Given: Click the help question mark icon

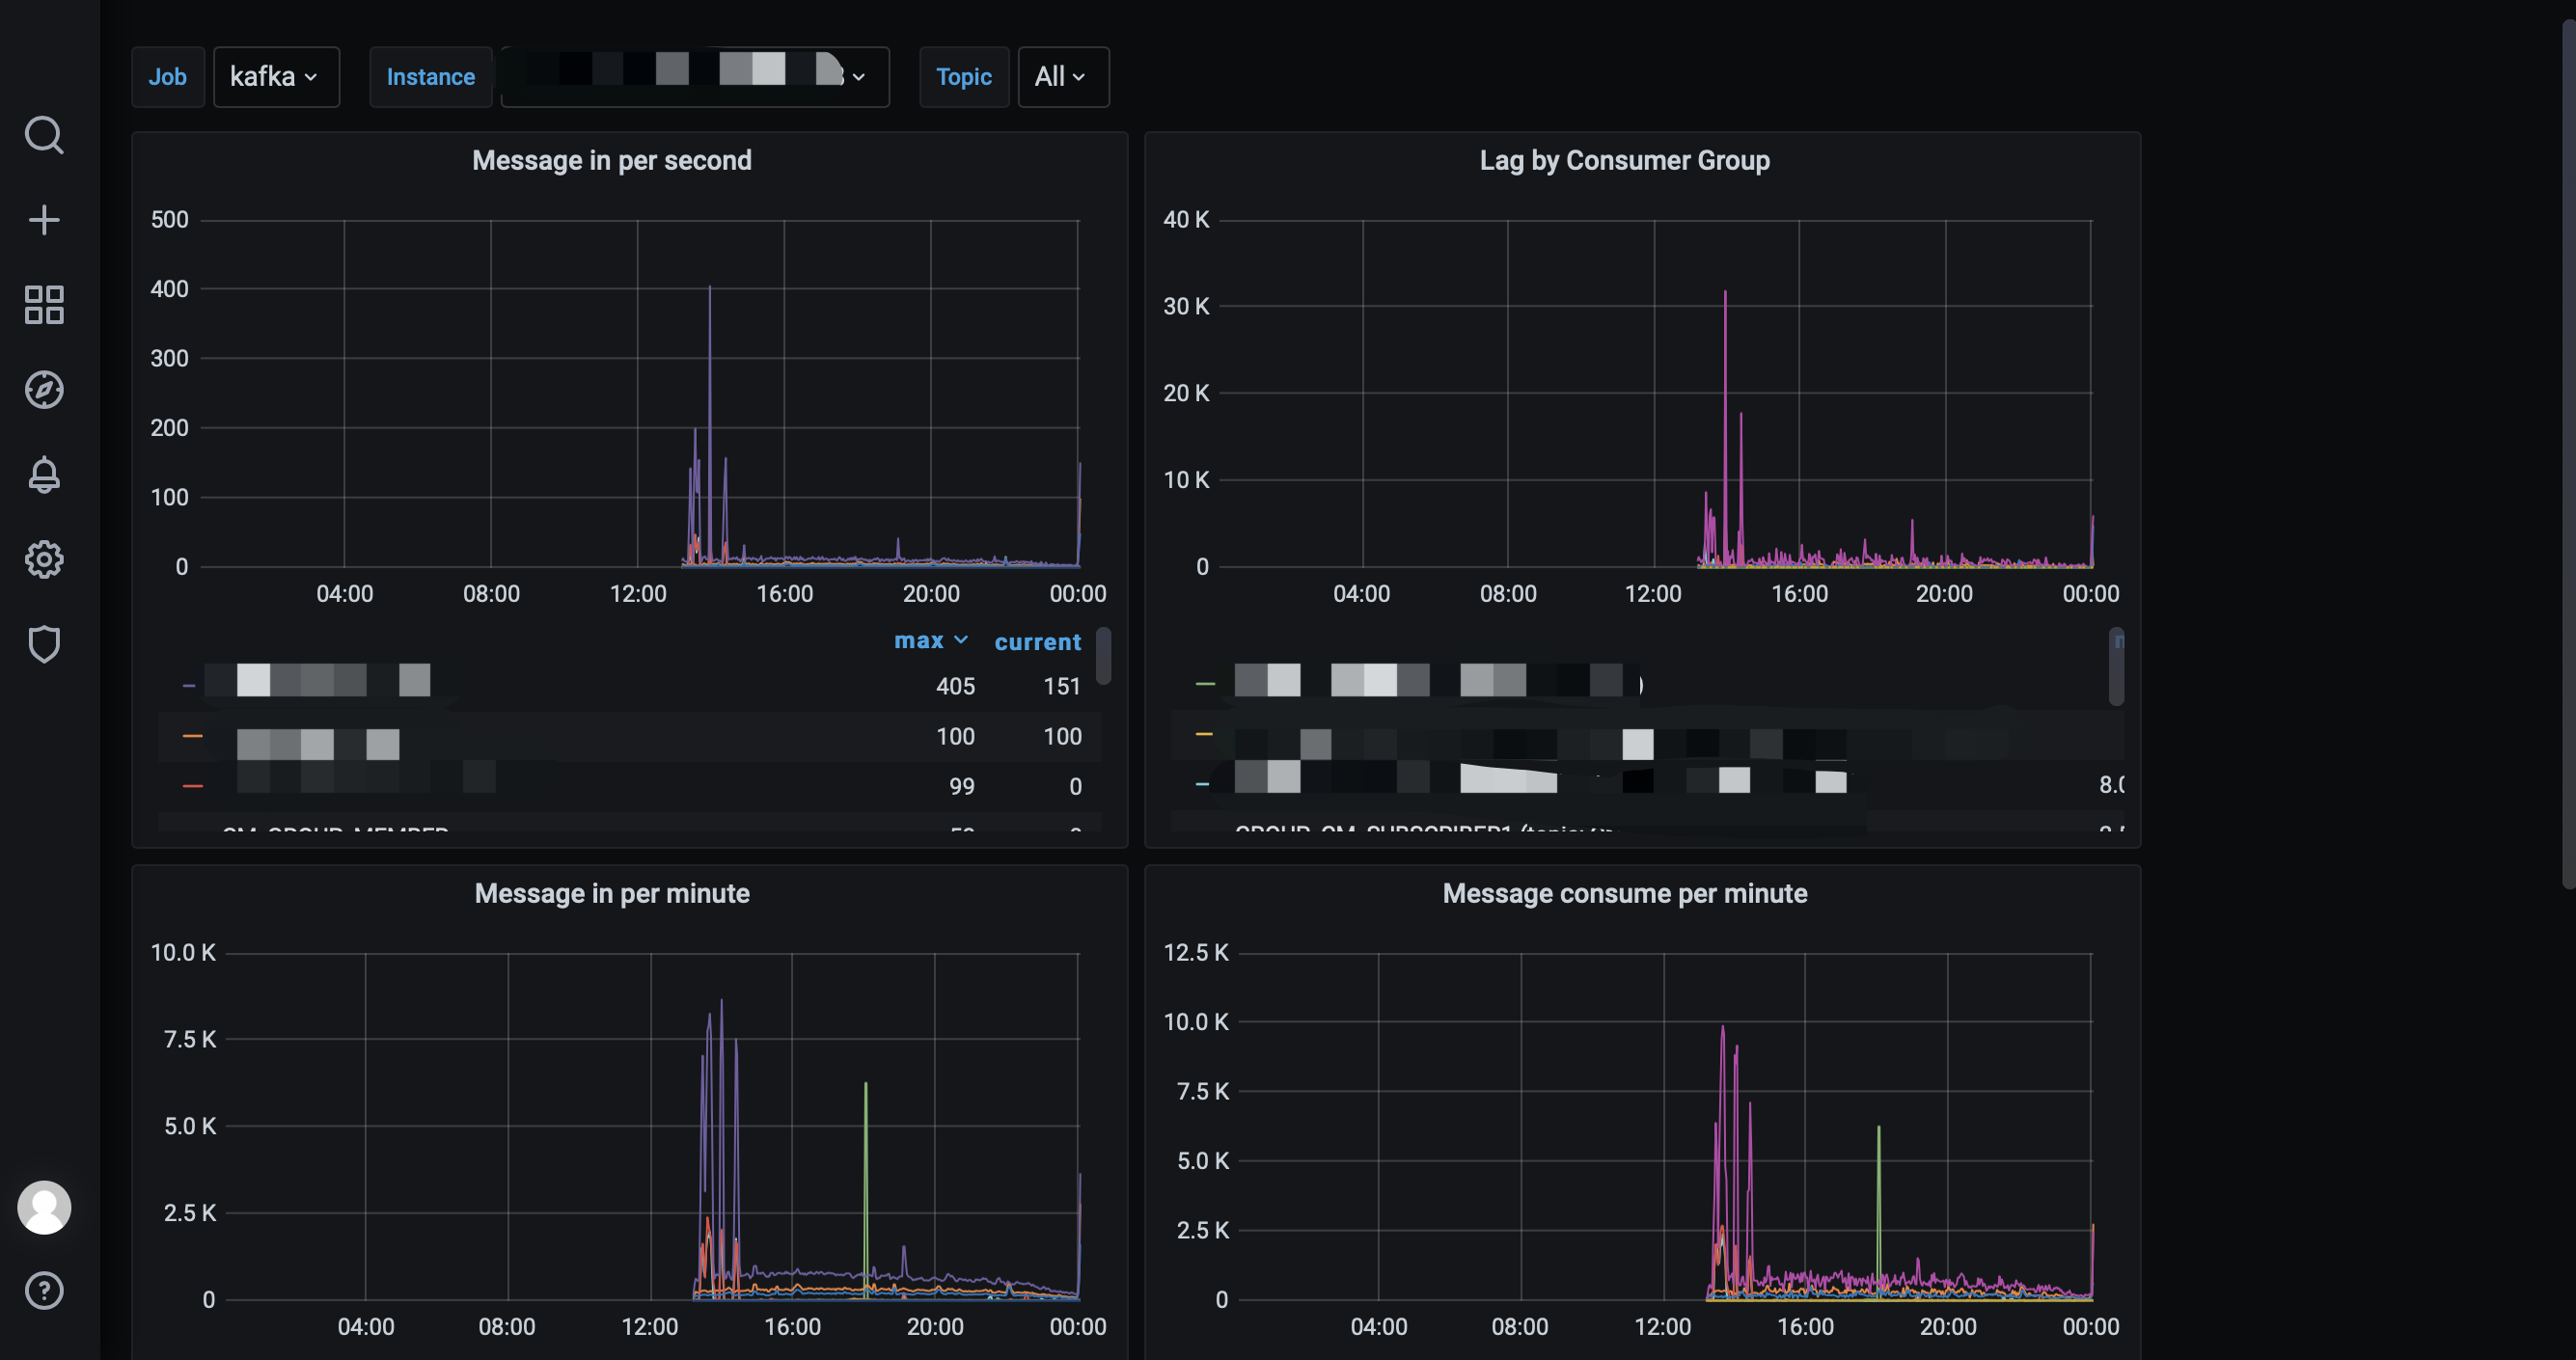Looking at the screenshot, I should [x=44, y=1291].
